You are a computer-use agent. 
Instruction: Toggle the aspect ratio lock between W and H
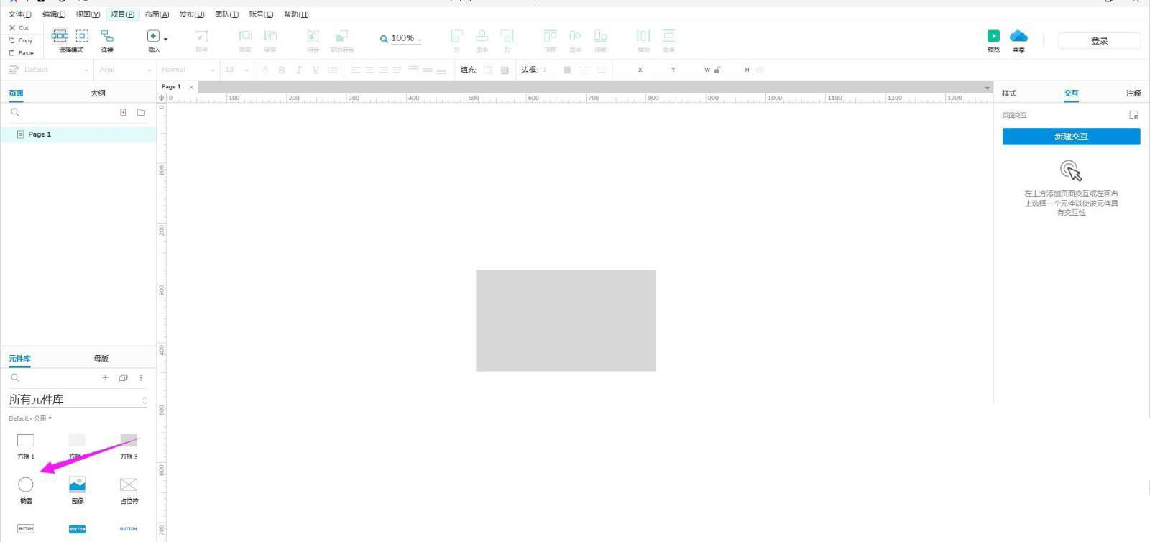point(717,70)
